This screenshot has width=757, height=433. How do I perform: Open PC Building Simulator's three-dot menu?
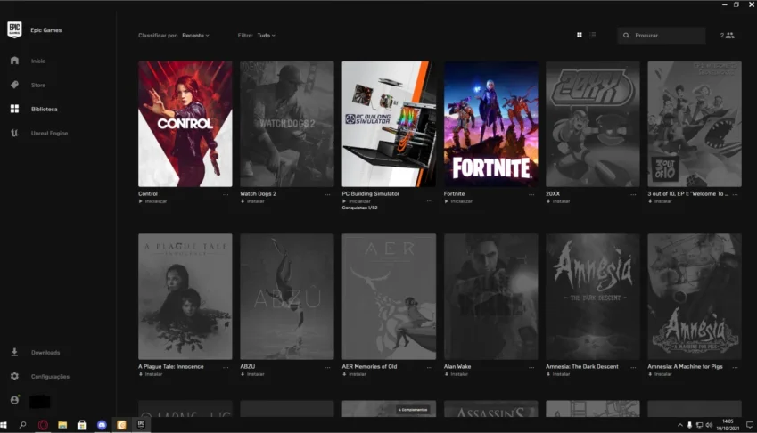pyautogui.click(x=429, y=200)
